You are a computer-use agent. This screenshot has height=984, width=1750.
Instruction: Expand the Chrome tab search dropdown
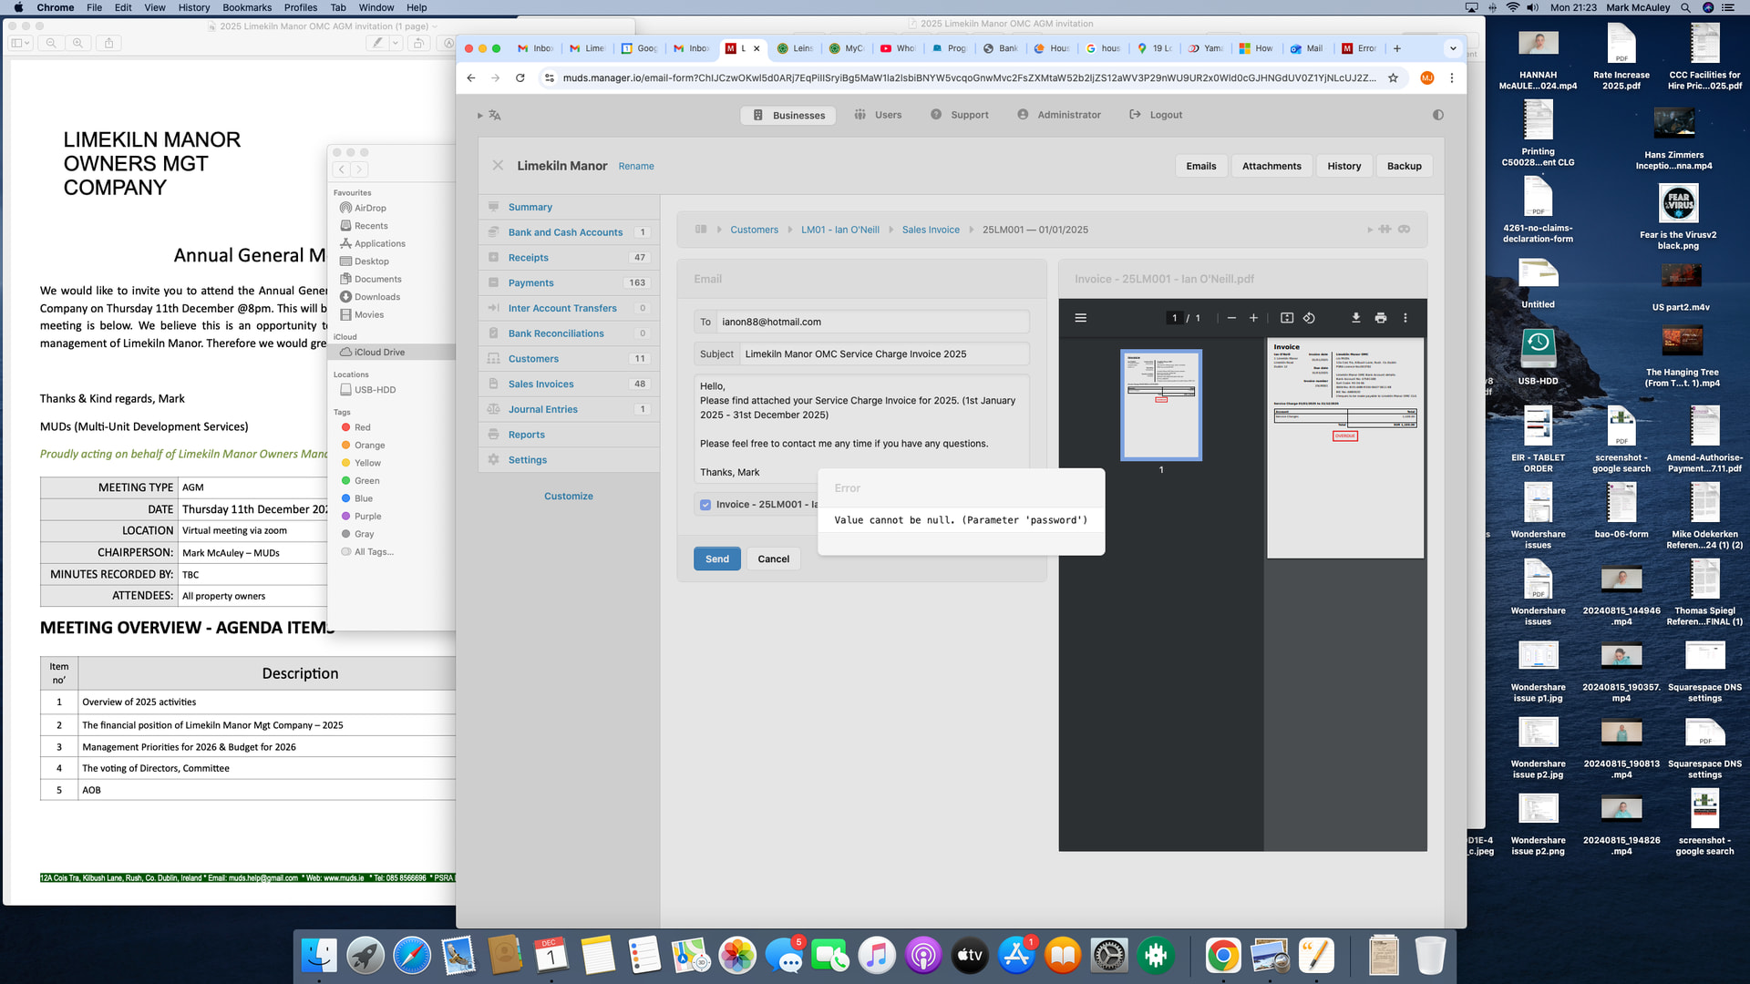click(x=1453, y=48)
